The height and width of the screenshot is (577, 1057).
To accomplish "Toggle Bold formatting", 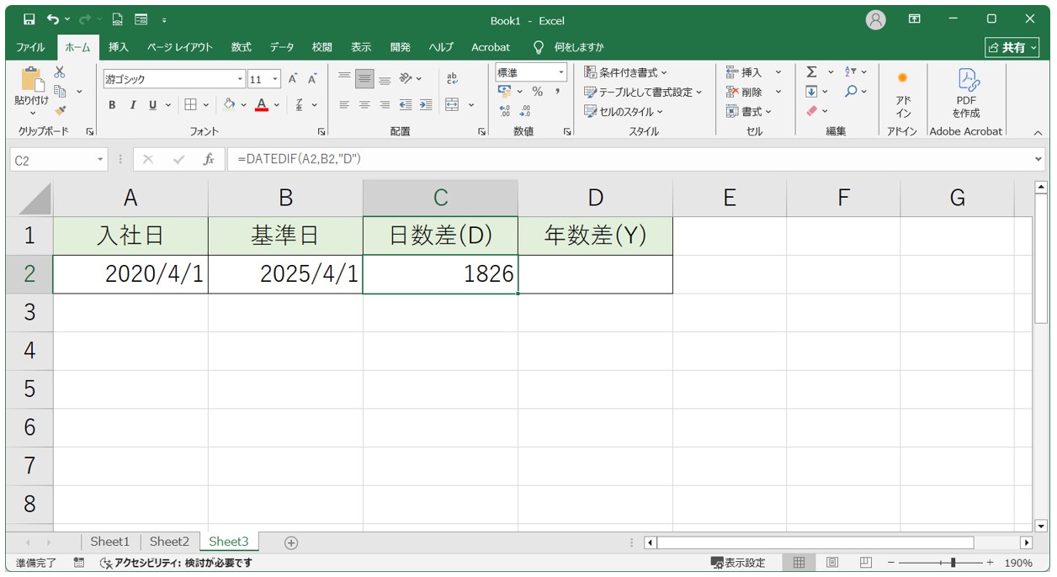I will click(112, 105).
